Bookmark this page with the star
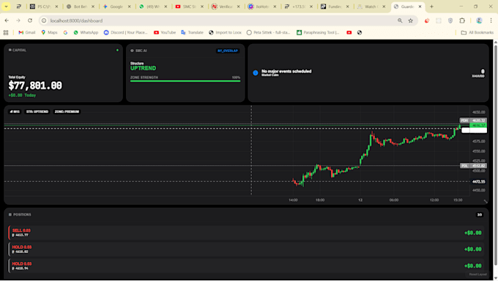This screenshot has width=498, height=281. click(411, 21)
